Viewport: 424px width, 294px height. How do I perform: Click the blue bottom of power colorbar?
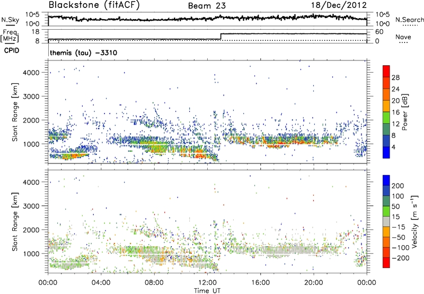[x=386, y=153]
